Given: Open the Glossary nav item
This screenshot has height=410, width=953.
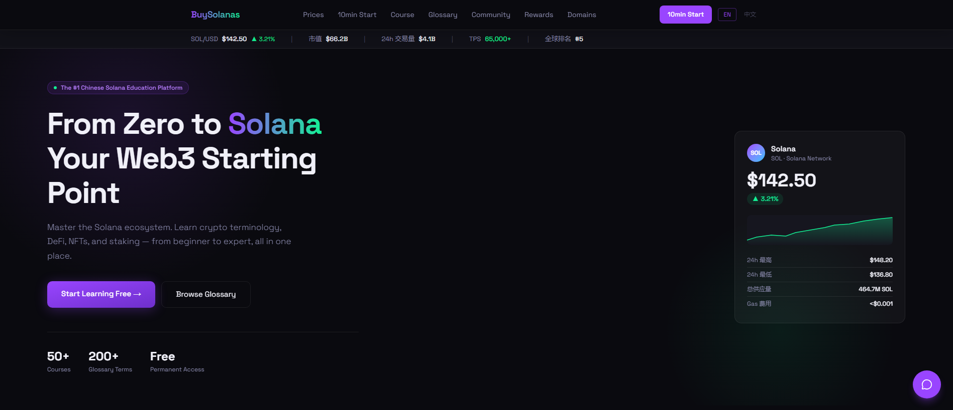Looking at the screenshot, I should coord(443,15).
